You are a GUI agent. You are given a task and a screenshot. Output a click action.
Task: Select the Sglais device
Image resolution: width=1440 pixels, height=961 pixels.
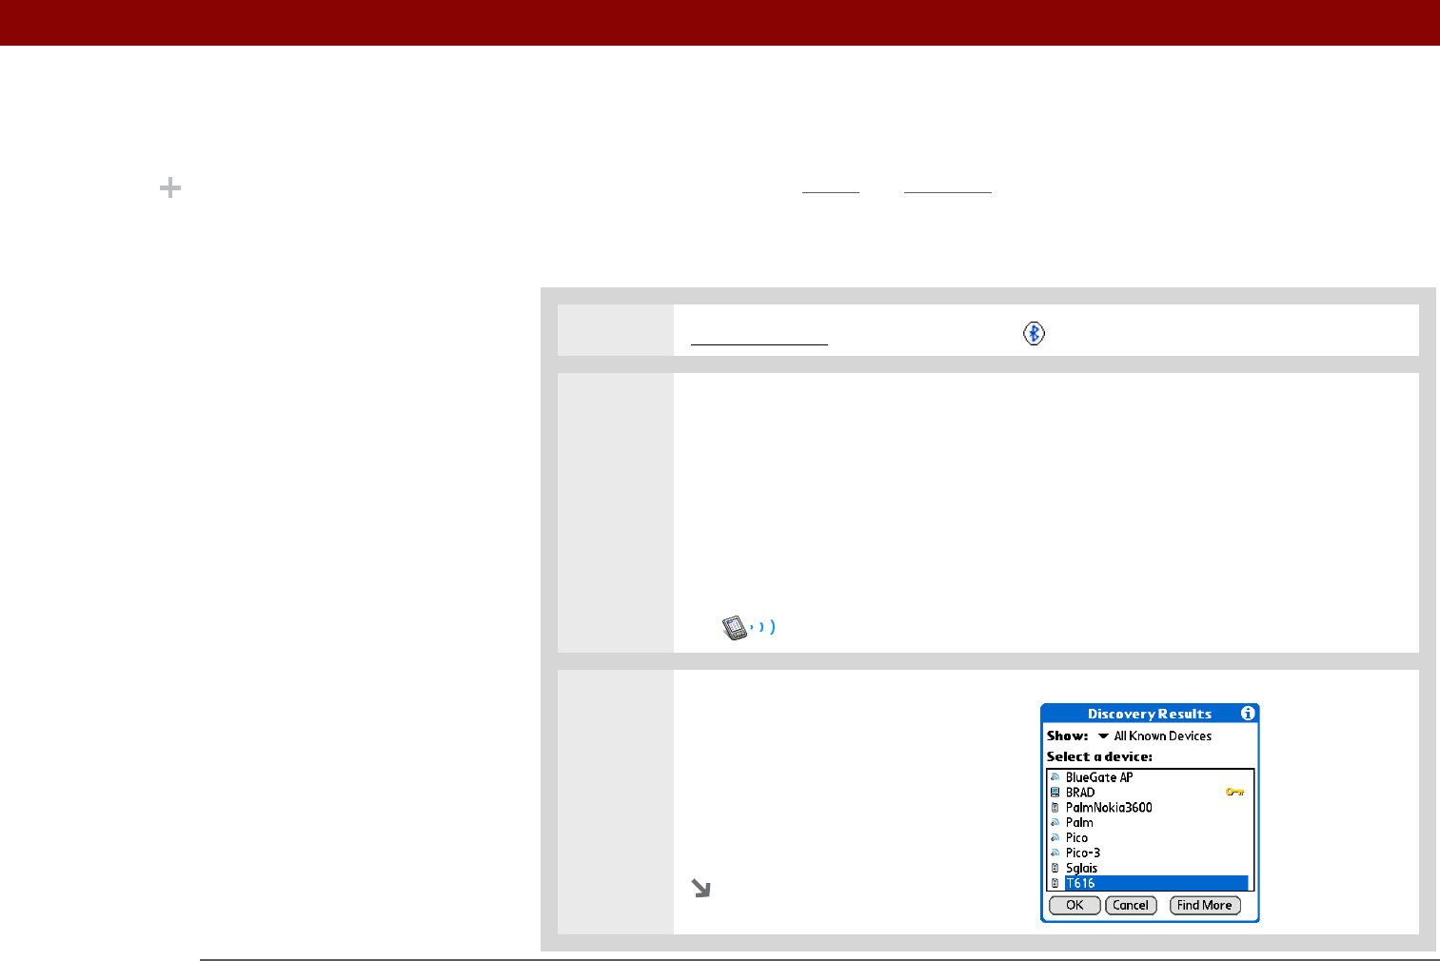[x=1081, y=869]
